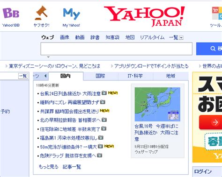The height and width of the screenshot is (177, 222).
Task: Open the ヤフオク! gavel icon
Action: (x=41, y=13)
